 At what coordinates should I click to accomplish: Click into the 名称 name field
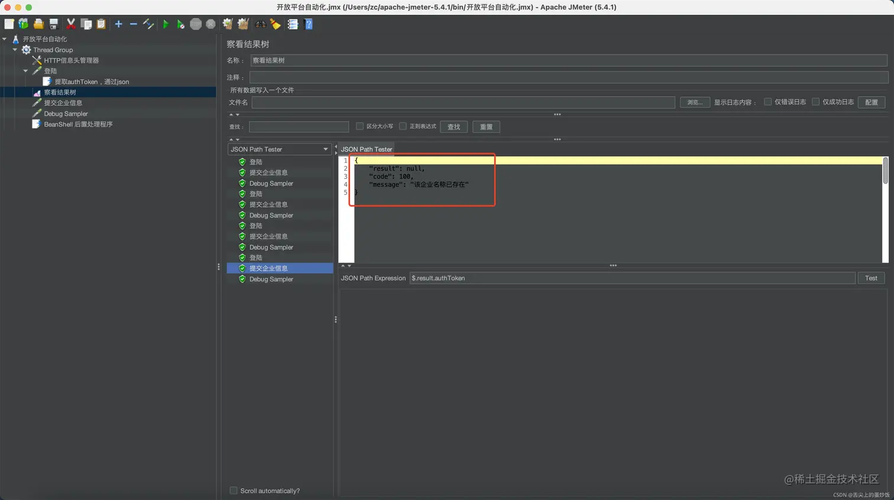coord(569,60)
